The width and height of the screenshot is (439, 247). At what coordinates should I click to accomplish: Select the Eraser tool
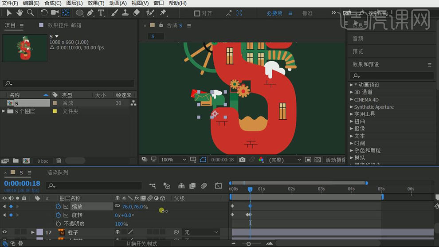(136, 13)
